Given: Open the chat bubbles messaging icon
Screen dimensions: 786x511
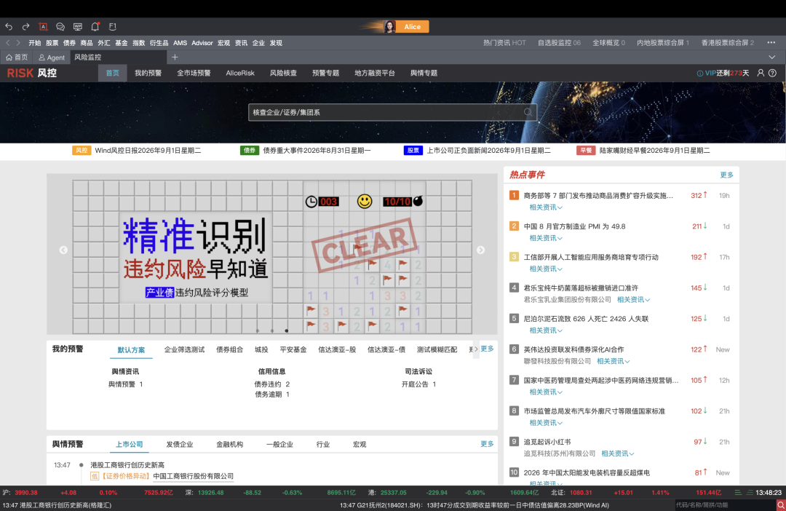Looking at the screenshot, I should (x=60, y=27).
